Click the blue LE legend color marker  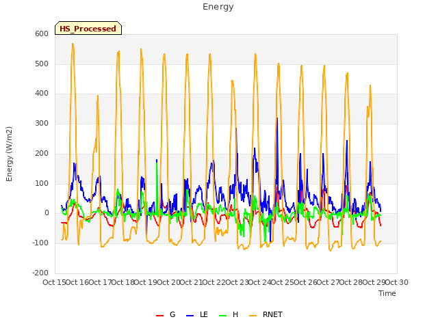pyautogui.click(x=190, y=316)
